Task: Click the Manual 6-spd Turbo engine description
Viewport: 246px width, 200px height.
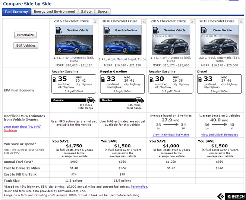Action: coord(122,59)
